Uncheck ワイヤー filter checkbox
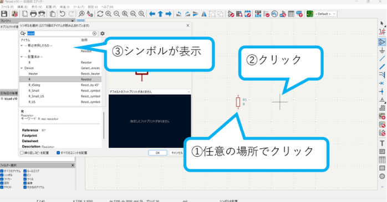The width and height of the screenshot is (387, 202). click(2, 179)
